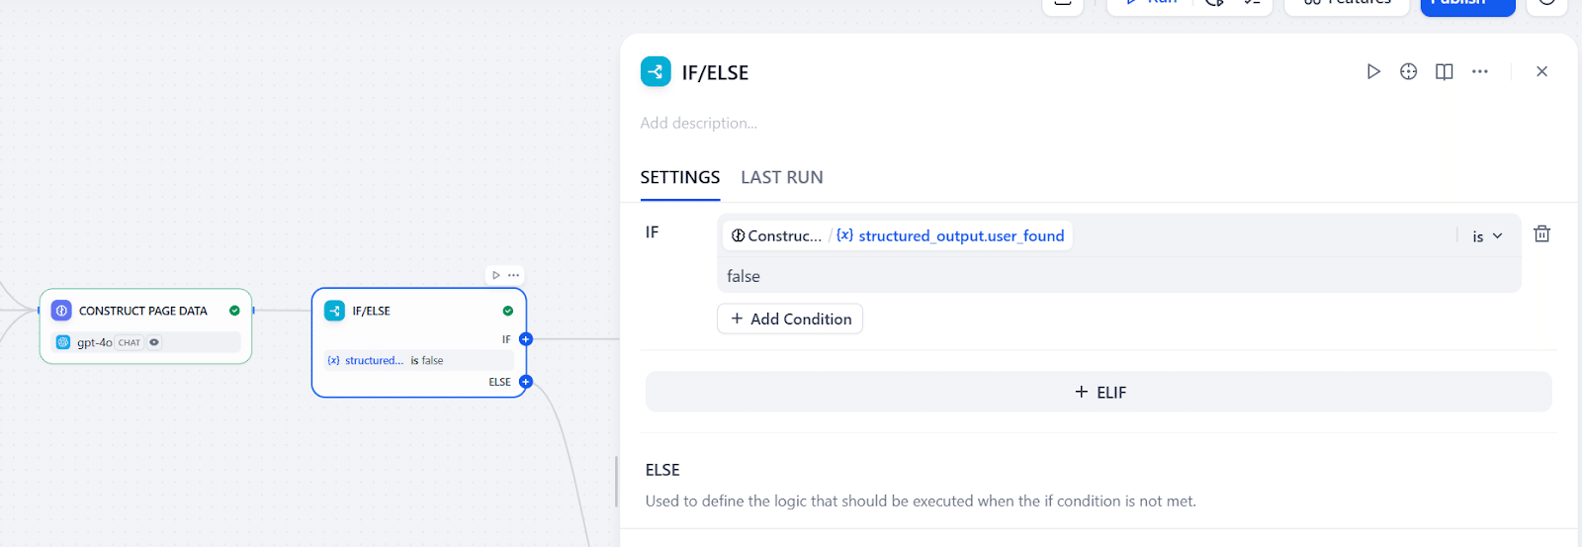The height and width of the screenshot is (547, 1582).
Task: Add an ELIF branch
Action: [x=1099, y=392]
